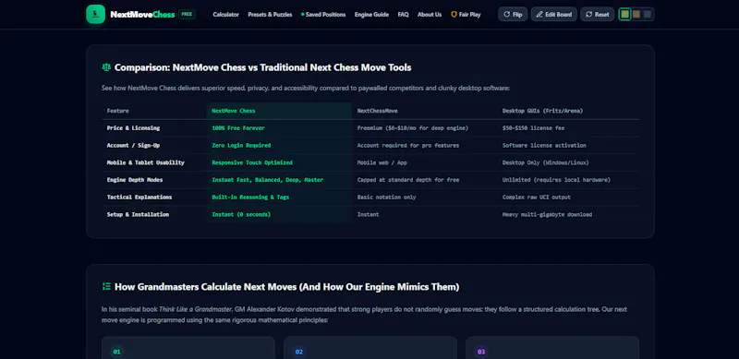Image resolution: width=739 pixels, height=359 pixels.
Task: Click the balance scale icon beside Comparison heading
Action: coord(106,67)
